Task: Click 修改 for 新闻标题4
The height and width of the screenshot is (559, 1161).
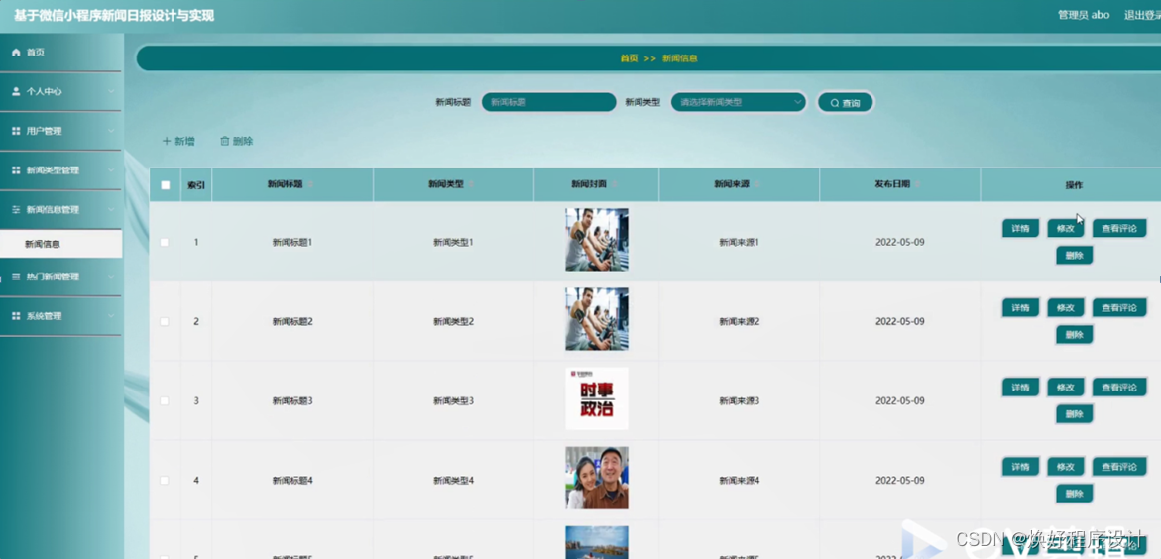Action: tap(1066, 466)
